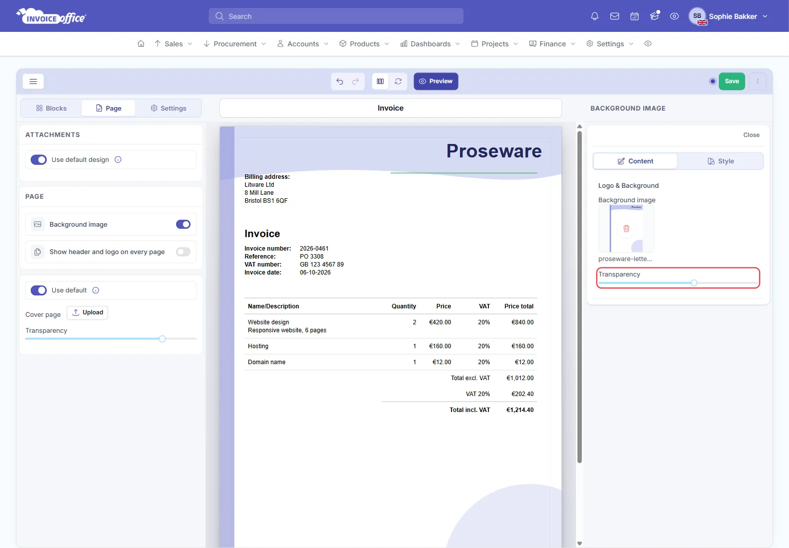Delete the background image with trash icon
This screenshot has width=789, height=548.
(626, 229)
